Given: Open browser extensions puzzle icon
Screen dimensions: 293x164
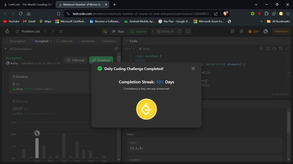Looking at the screenshot, I should (267, 13).
